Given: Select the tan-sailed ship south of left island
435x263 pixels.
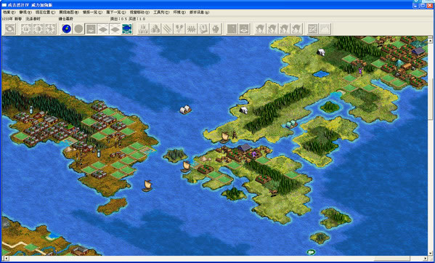Looking at the screenshot, I should click(x=147, y=185).
